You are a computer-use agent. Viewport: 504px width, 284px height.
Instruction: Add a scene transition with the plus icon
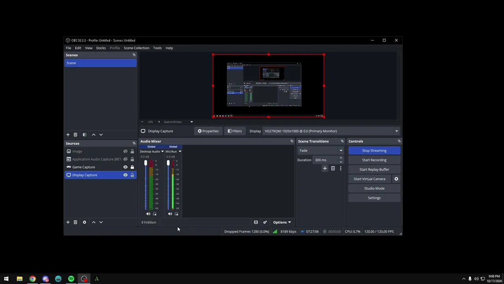point(325,168)
